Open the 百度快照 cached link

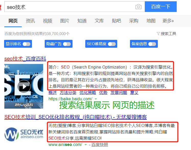(x=100, y=145)
